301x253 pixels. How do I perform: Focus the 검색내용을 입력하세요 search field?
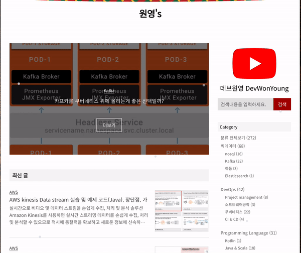click(x=245, y=104)
